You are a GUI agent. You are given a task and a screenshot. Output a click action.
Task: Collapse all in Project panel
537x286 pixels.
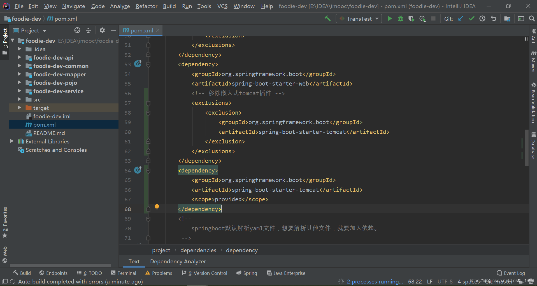pyautogui.click(x=88, y=30)
